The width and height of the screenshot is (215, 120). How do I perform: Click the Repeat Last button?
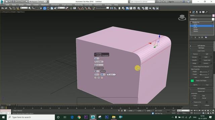(201, 91)
